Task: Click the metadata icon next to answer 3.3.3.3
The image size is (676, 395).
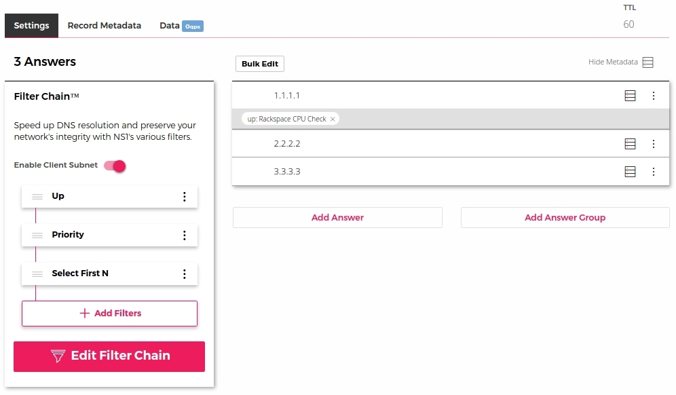Action: coord(630,171)
